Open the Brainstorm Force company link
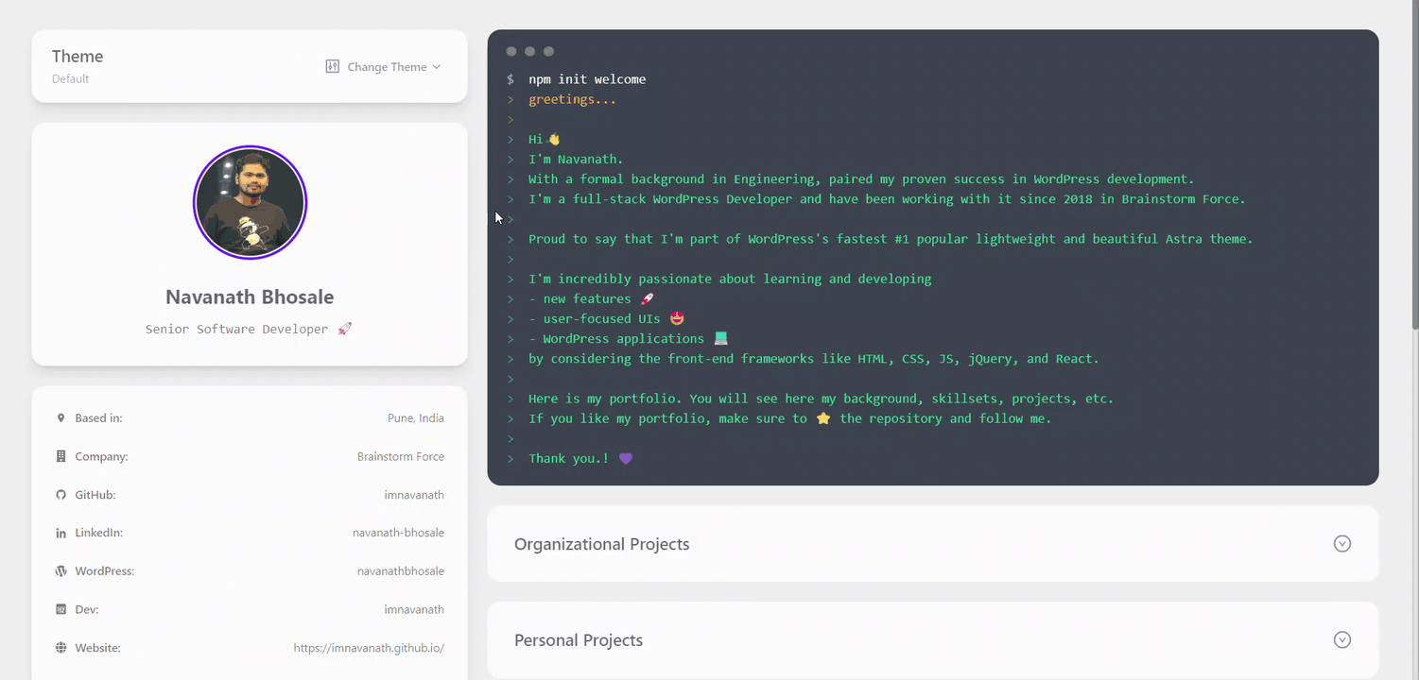Image resolution: width=1419 pixels, height=680 pixels. (401, 456)
